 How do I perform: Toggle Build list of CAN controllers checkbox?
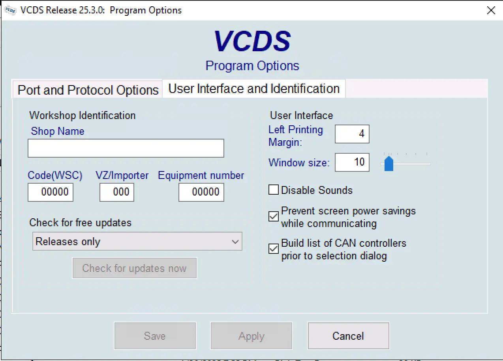pos(274,249)
